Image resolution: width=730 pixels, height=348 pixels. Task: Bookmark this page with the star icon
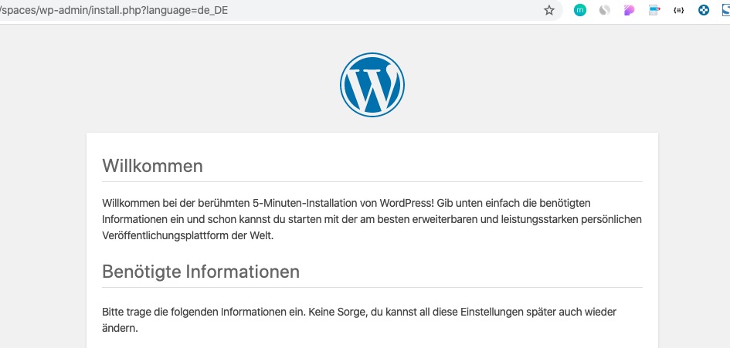point(549,10)
